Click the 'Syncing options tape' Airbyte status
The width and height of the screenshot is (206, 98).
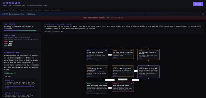coord(22,14)
